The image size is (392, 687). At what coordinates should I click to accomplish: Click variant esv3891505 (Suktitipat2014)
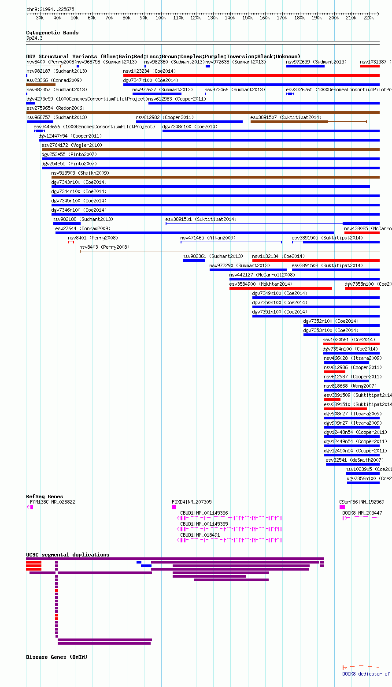pyautogui.click(x=327, y=238)
